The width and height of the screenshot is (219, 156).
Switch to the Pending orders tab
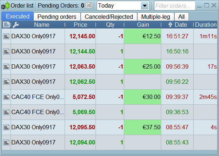pyautogui.click(x=57, y=17)
